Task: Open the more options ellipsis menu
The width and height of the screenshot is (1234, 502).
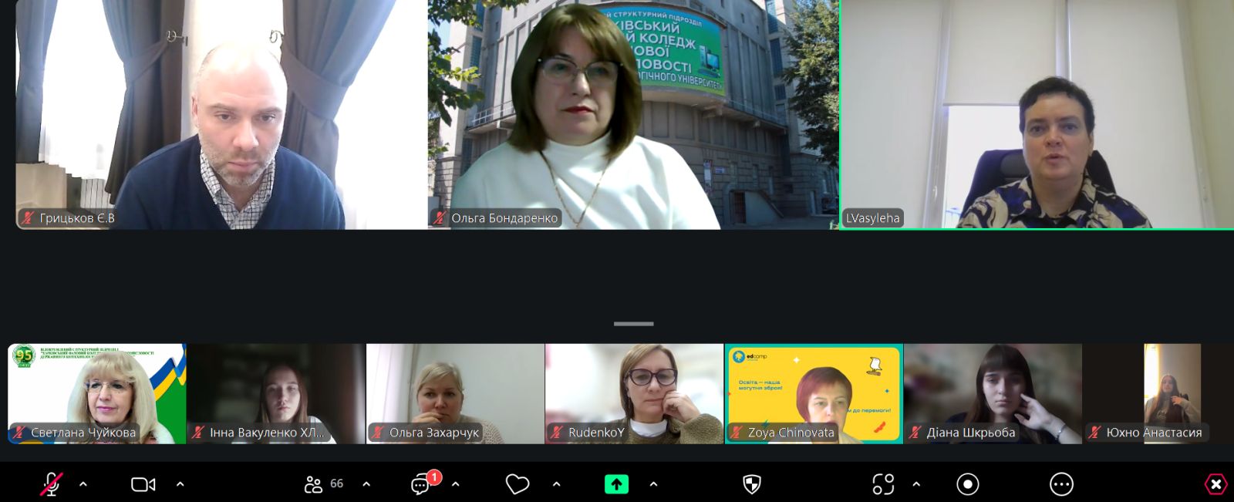Action: 1061,484
